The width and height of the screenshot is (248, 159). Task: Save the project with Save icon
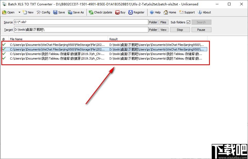[x=55, y=12]
